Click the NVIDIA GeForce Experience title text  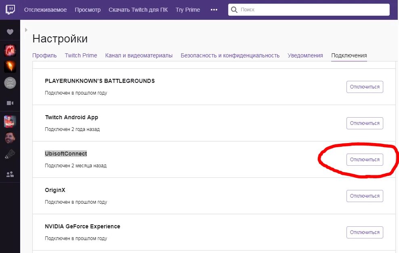click(x=82, y=226)
